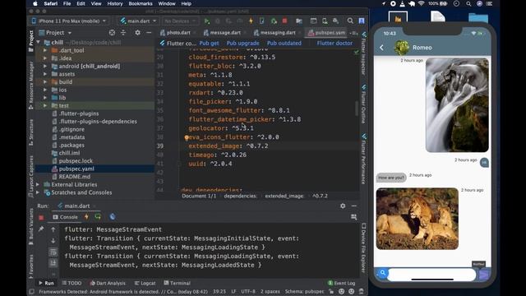526x296 pixels.
Task: Stop the app with the red toolbar square
Action: coord(284,21)
